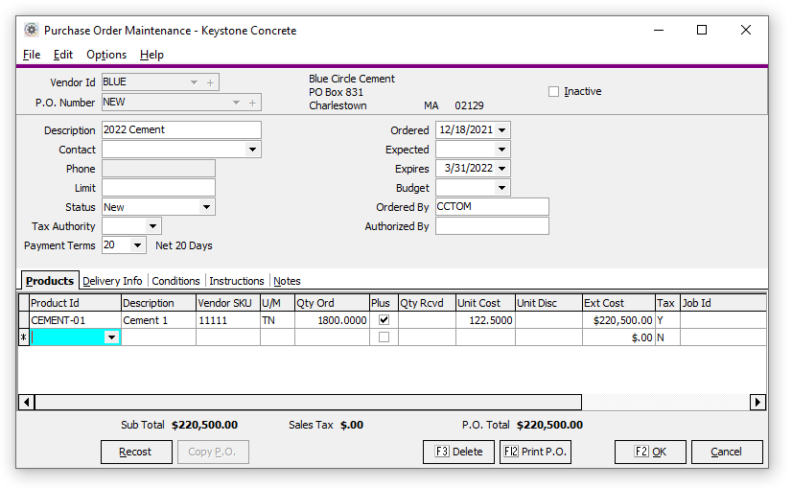Click the F3 Delete button
The image size is (792, 488).
pos(458,452)
